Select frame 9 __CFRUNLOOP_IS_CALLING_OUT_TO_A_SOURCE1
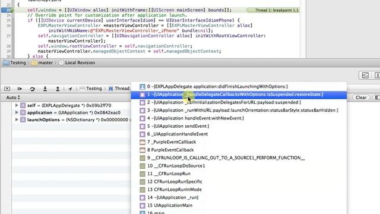 click(x=239, y=158)
